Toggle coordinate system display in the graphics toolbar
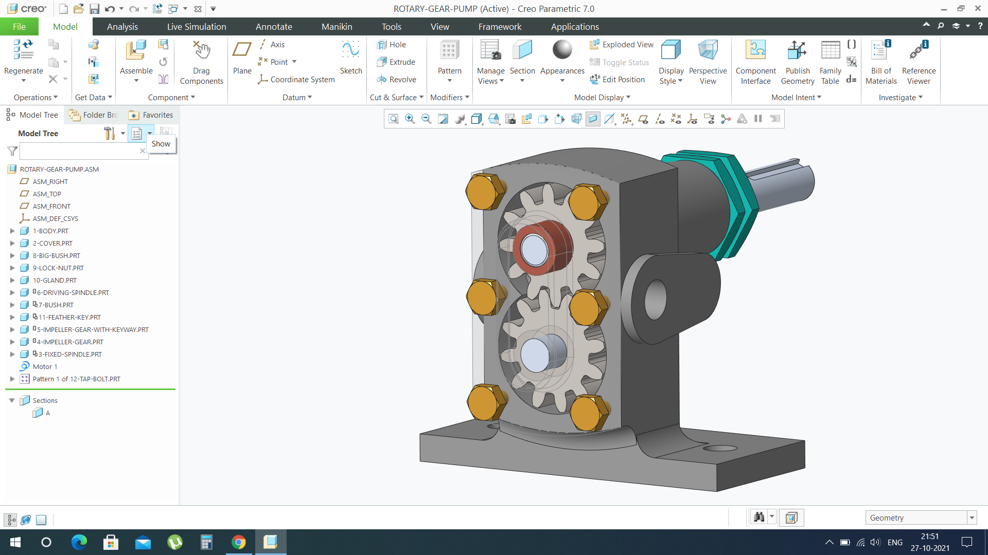This screenshot has width=988, height=555. 692,119
